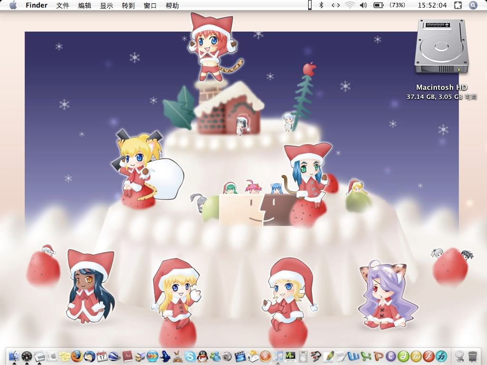Launch Firefox browser from the Dock
The height and width of the screenshot is (365, 487).
coord(77,356)
